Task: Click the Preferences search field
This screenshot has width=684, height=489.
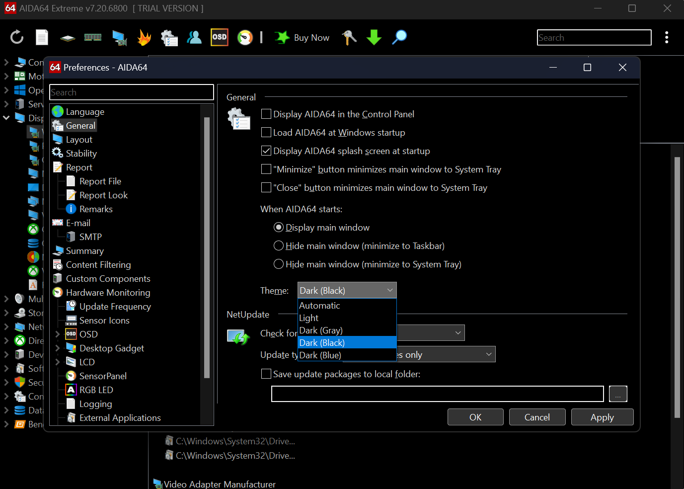Action: coord(132,92)
